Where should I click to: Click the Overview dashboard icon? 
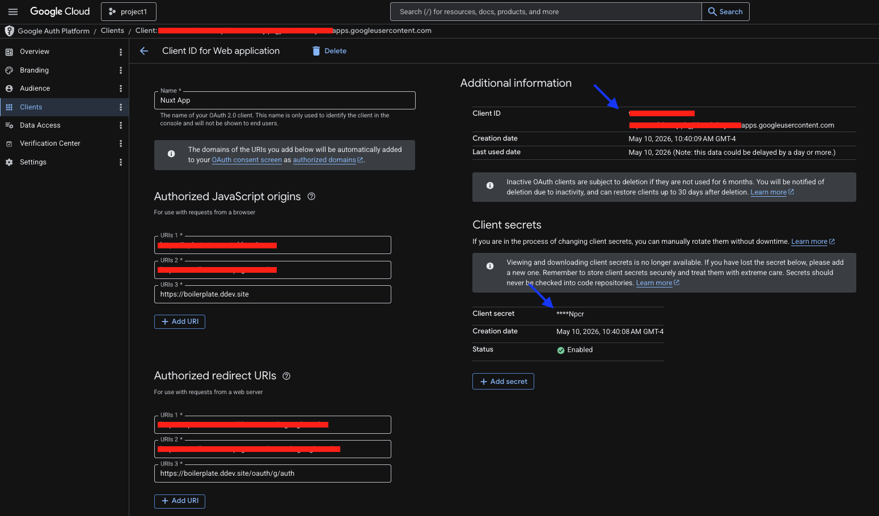pos(9,52)
